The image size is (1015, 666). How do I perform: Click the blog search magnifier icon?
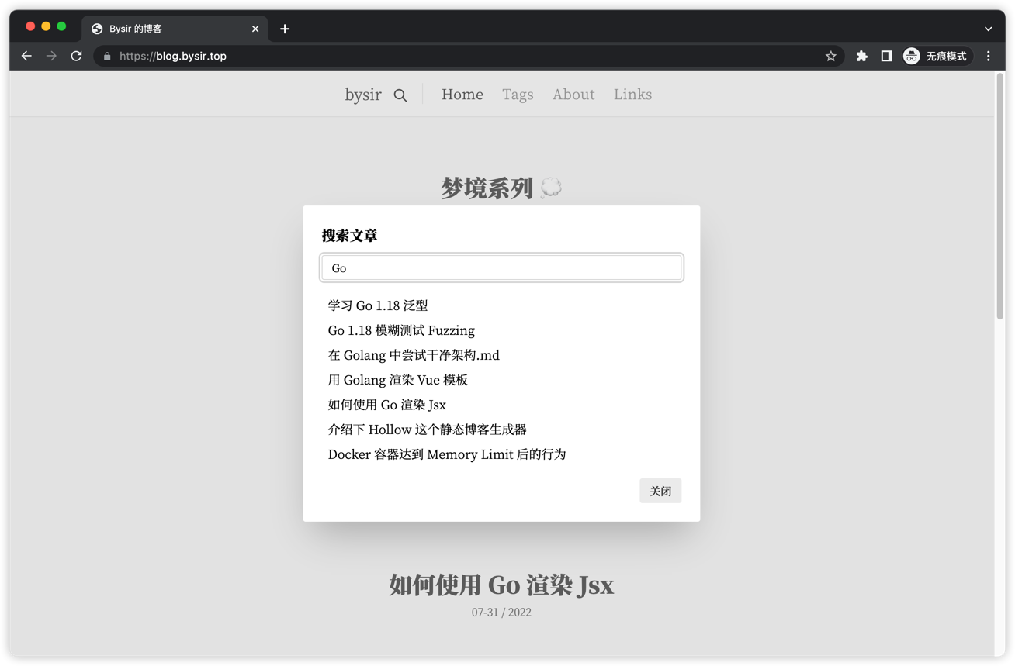tap(400, 95)
